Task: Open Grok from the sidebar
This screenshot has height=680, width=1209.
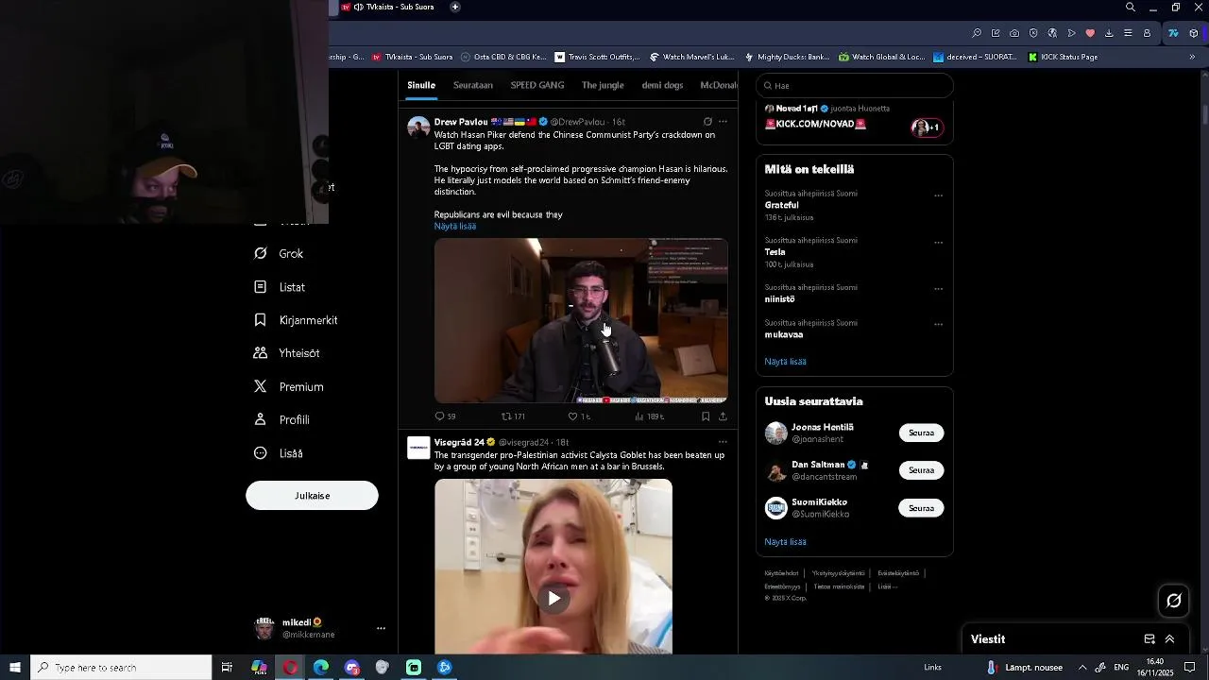Action: 279,254
